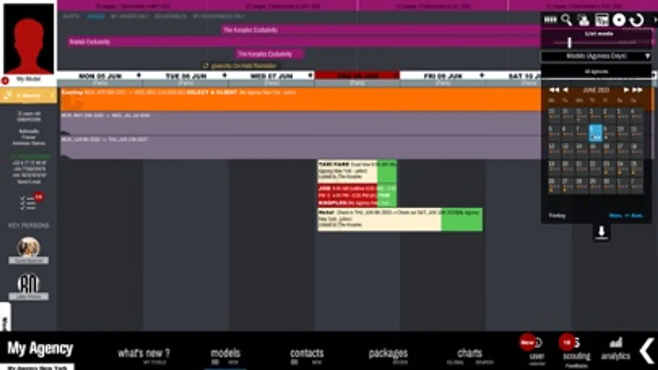
Task: Open the Models dropdown in right panel
Action: point(596,56)
